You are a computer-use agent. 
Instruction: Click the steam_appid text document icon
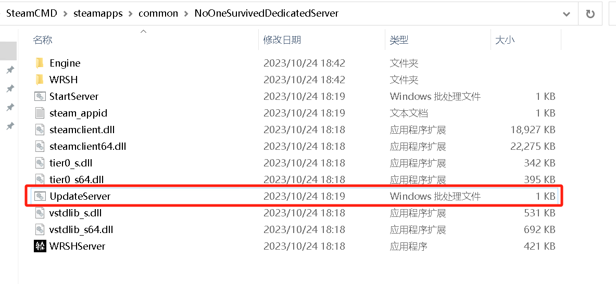tap(40, 113)
